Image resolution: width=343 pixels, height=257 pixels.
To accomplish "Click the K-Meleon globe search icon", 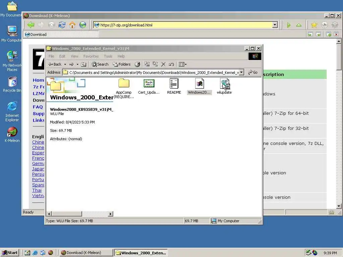I will [83, 25].
